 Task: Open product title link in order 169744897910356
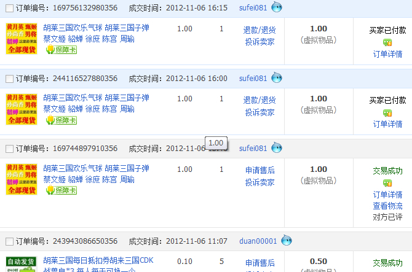pyautogui.click(x=96, y=174)
